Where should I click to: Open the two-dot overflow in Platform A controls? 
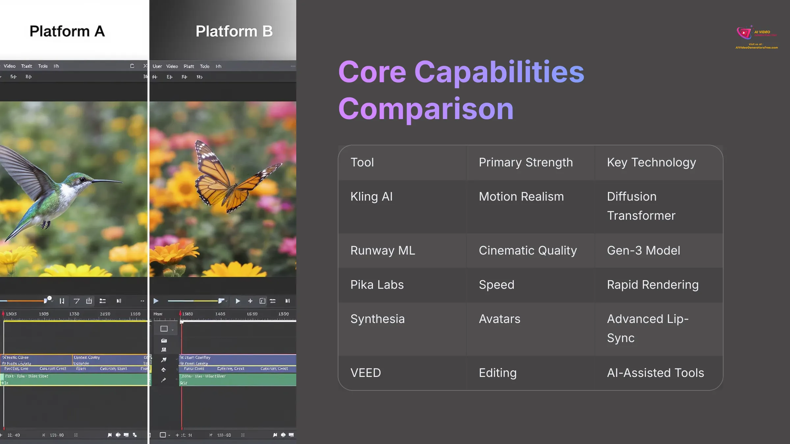[142, 301]
